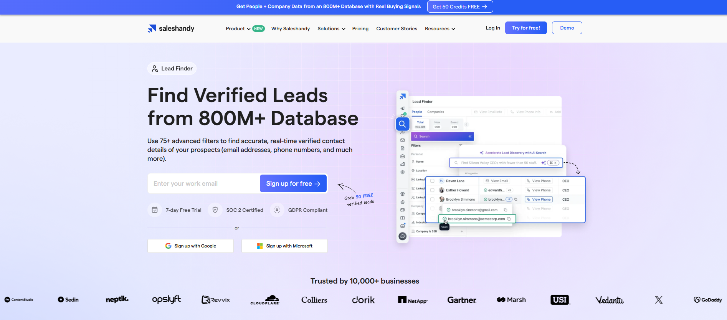Click the open book icon in the sidebar

click(402, 218)
